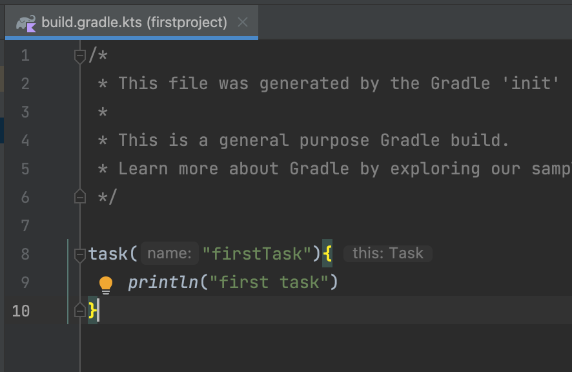
Task: Click the task keyword on line 8
Action: pyautogui.click(x=108, y=253)
